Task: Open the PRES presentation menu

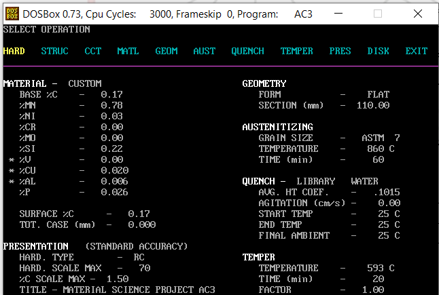Action: point(340,51)
